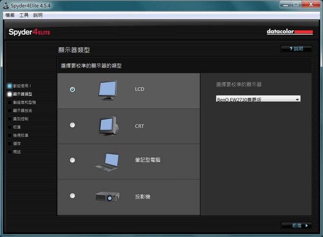Open the 檔案 menu

(10, 15)
